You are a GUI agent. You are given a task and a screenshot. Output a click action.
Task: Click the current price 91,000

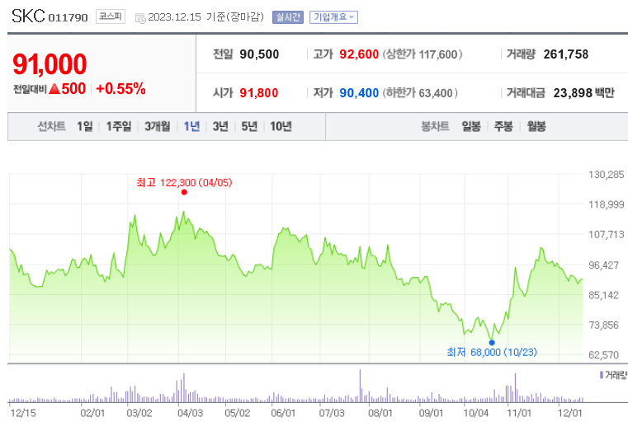pos(50,64)
